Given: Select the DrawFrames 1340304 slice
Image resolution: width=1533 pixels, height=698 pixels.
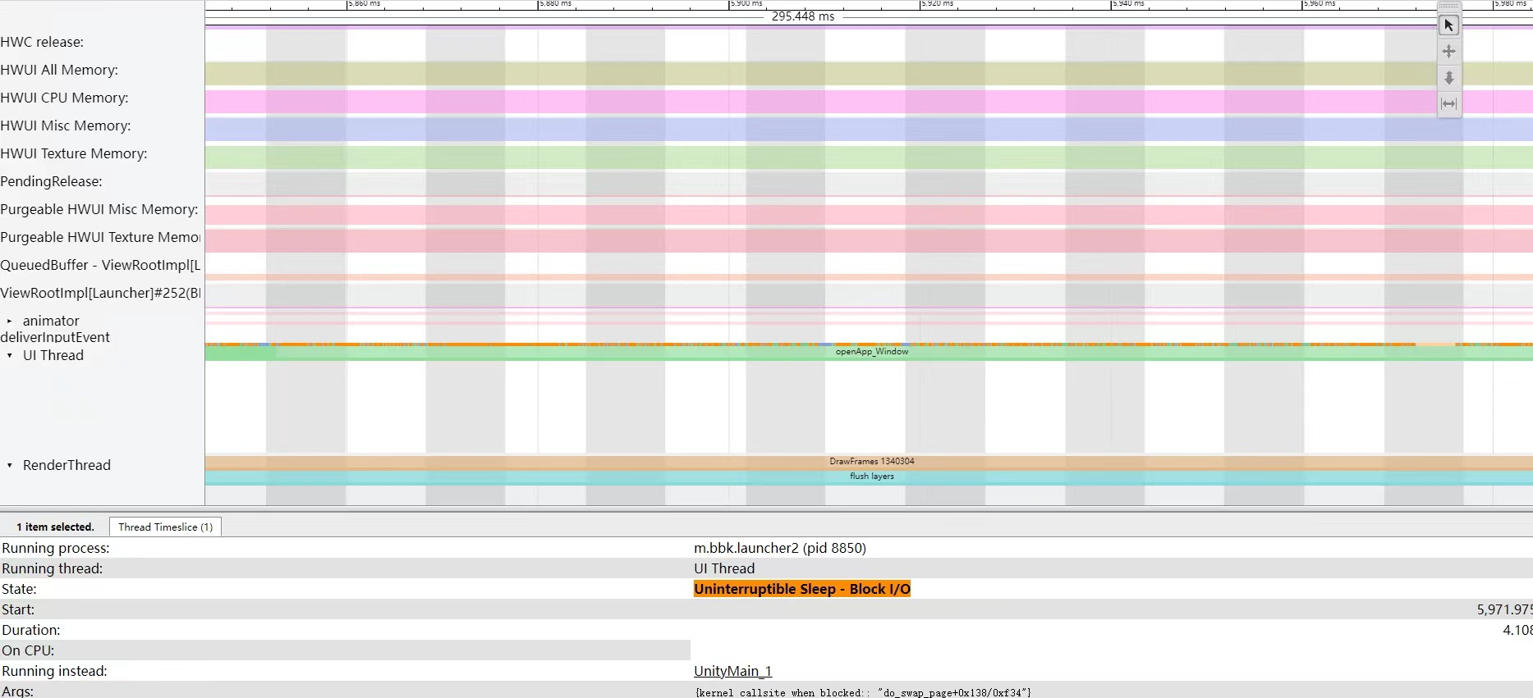Looking at the screenshot, I should tap(871, 462).
